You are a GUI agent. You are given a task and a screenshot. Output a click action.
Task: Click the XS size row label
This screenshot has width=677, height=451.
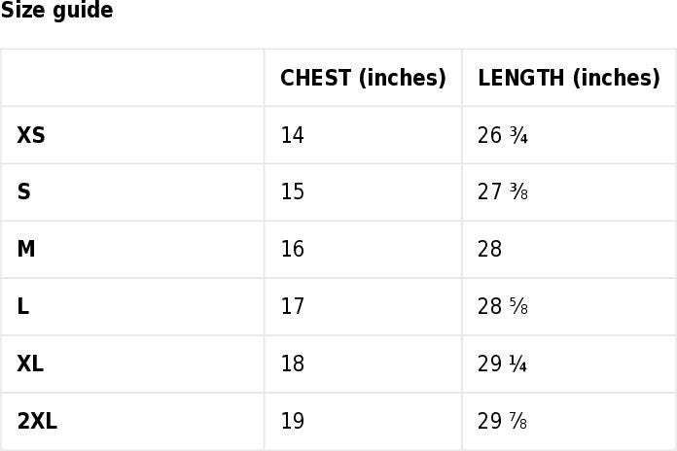31,135
